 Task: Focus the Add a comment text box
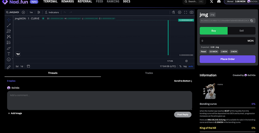99,101
